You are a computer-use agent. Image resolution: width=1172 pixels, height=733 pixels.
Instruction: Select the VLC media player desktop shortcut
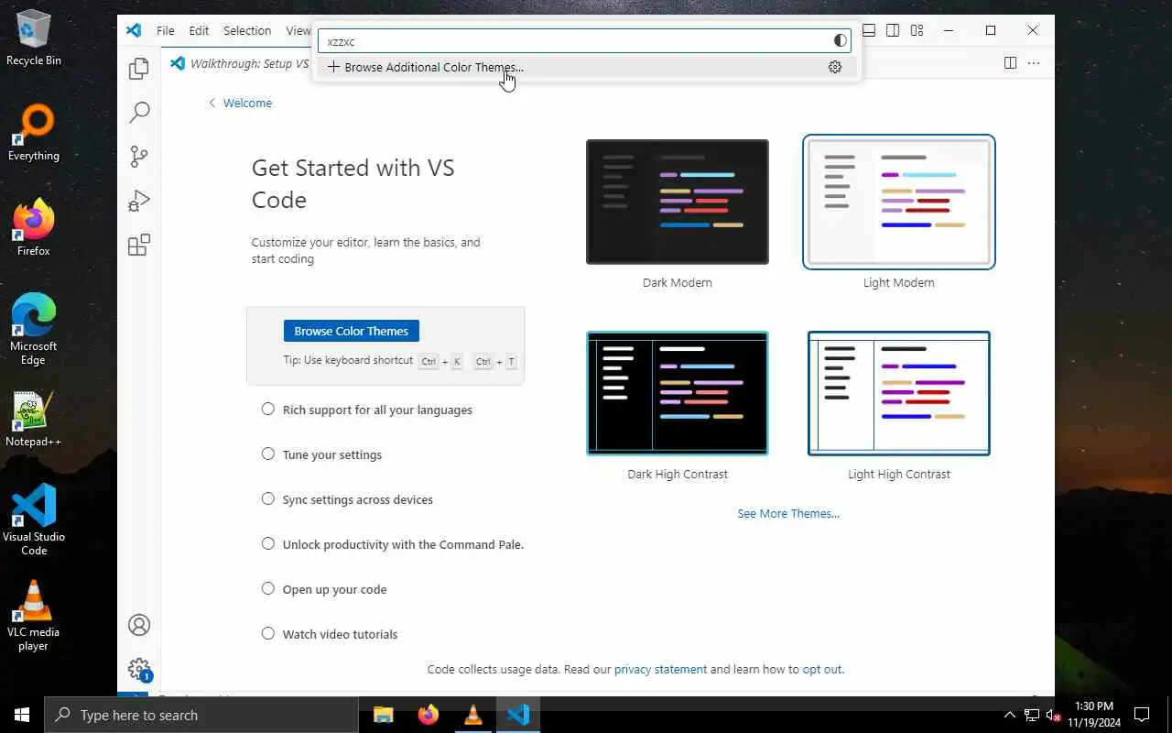(34, 616)
